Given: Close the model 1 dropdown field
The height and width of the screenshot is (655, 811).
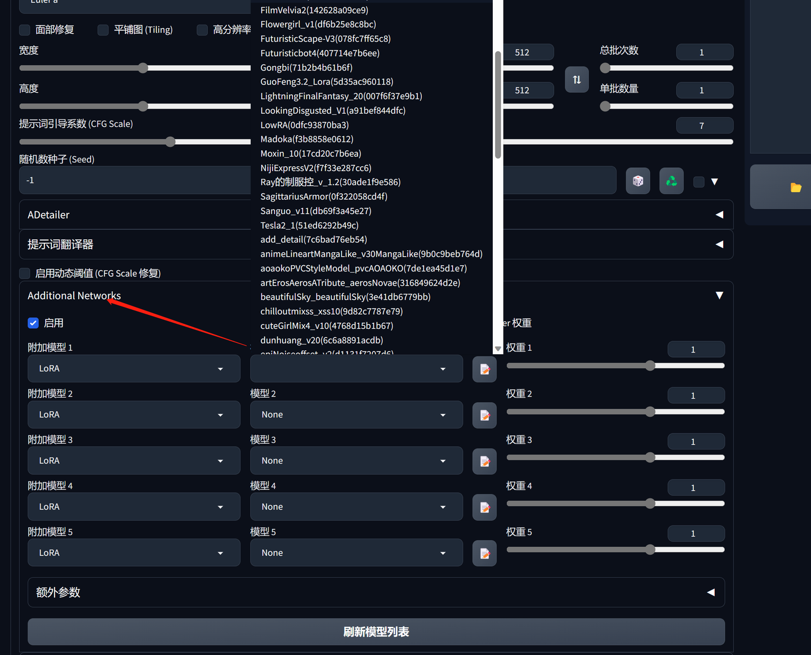Looking at the screenshot, I should point(357,368).
